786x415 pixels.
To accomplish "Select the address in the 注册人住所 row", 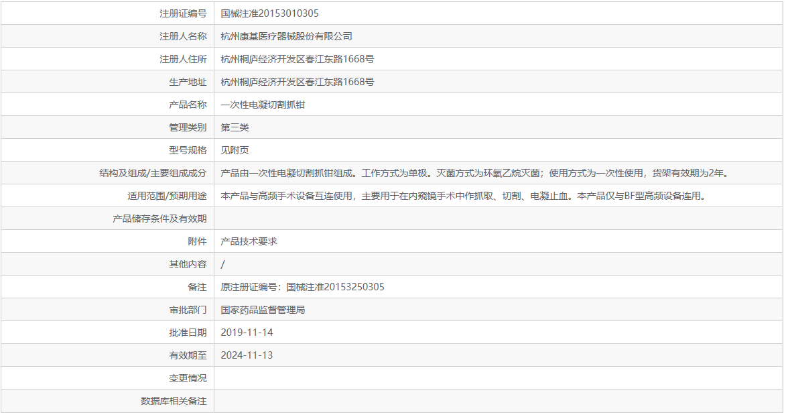I will pyautogui.click(x=298, y=59).
